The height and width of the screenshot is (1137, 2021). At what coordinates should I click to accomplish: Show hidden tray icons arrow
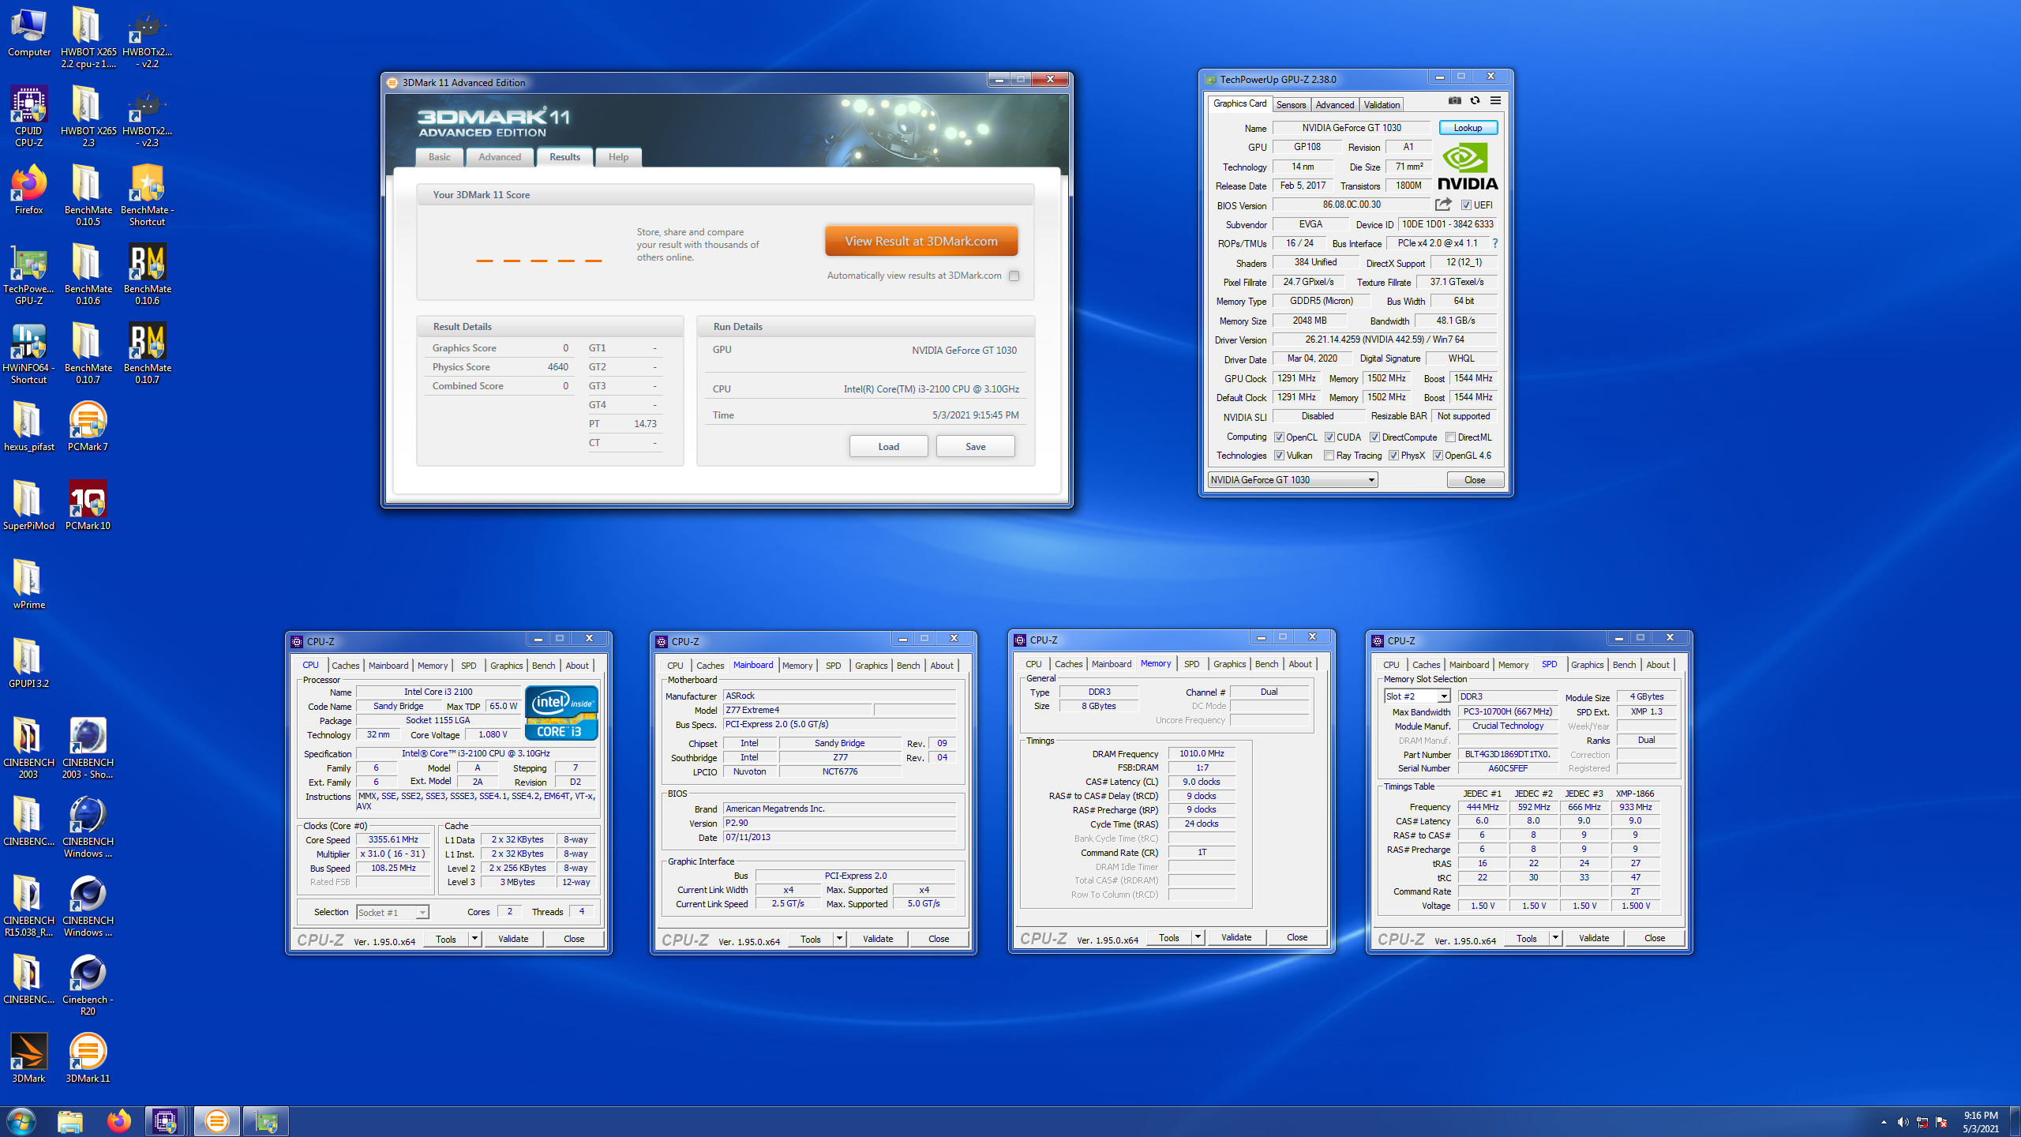(1884, 1122)
